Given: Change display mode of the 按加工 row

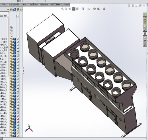Looking at the screenshot, I should click(x=15, y=39).
